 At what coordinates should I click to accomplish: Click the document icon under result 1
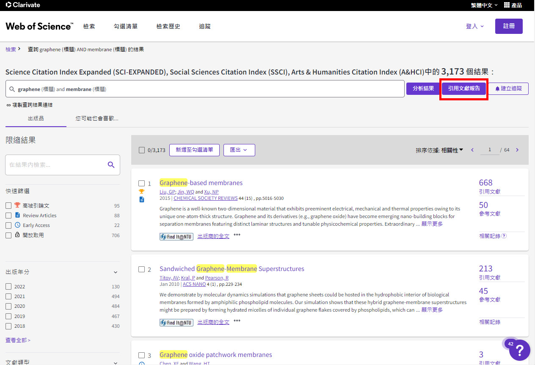pos(142,199)
